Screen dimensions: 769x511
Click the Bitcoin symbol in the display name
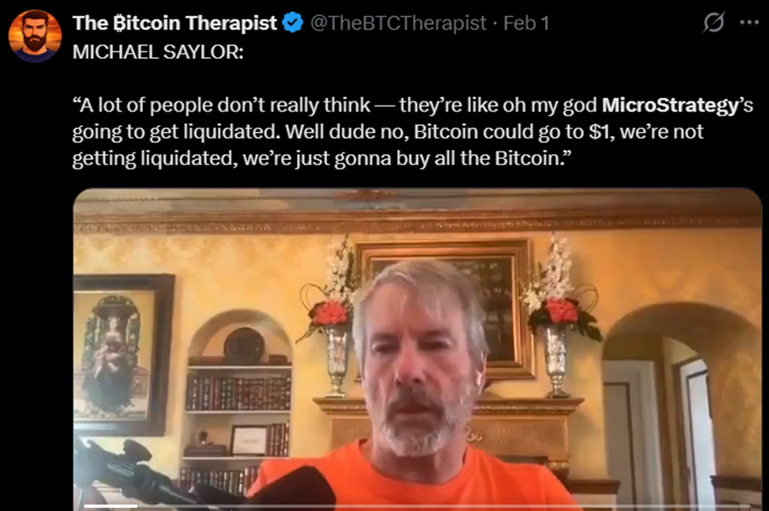[x=119, y=23]
